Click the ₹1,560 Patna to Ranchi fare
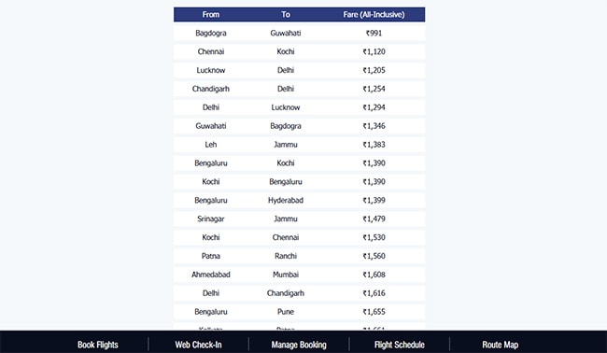This screenshot has width=607, height=353. coord(374,256)
